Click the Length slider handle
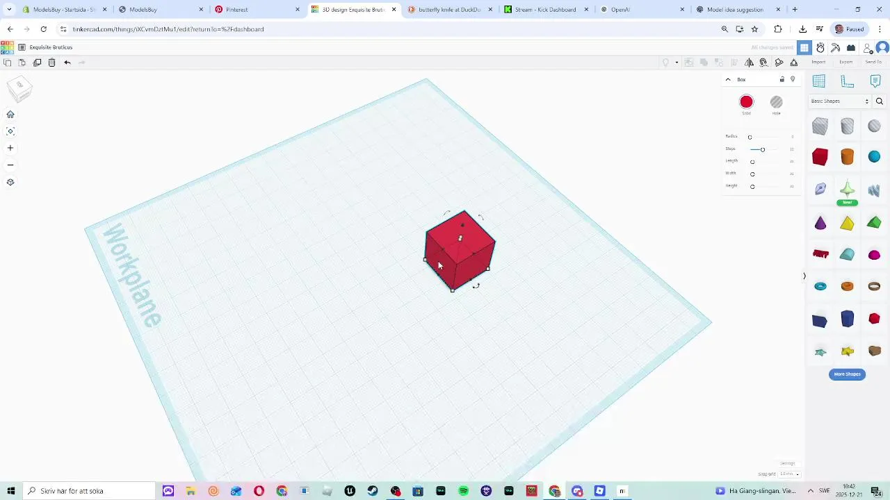This screenshot has height=500, width=890. click(x=752, y=162)
